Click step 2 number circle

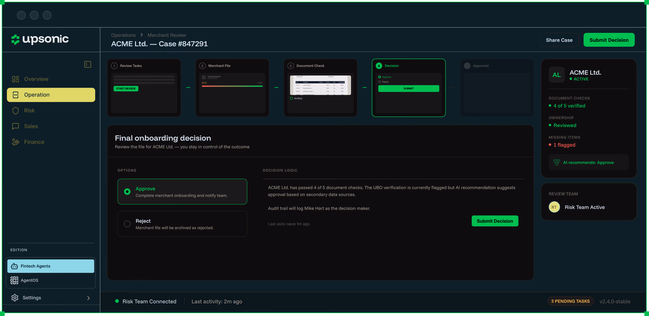tap(202, 66)
